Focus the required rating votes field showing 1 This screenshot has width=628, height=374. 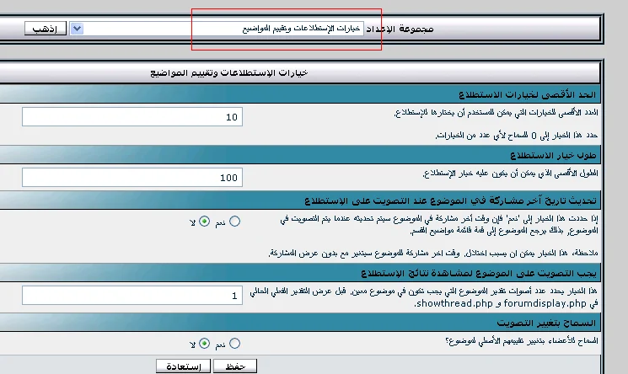[132, 296]
